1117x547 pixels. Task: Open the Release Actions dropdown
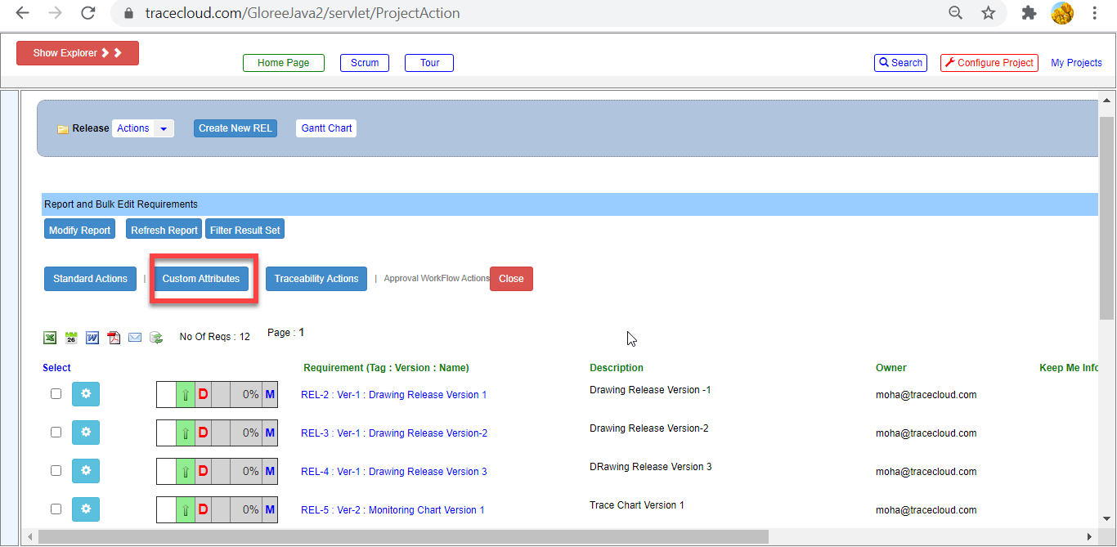(143, 128)
